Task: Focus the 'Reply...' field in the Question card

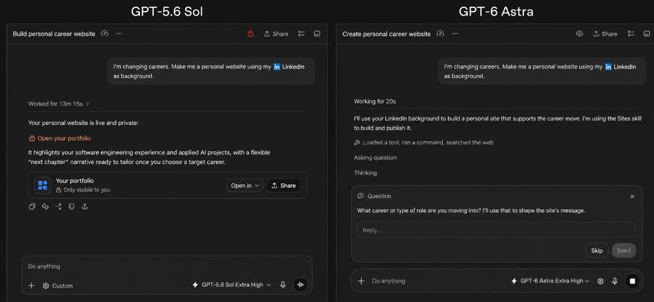Action: pos(496,230)
